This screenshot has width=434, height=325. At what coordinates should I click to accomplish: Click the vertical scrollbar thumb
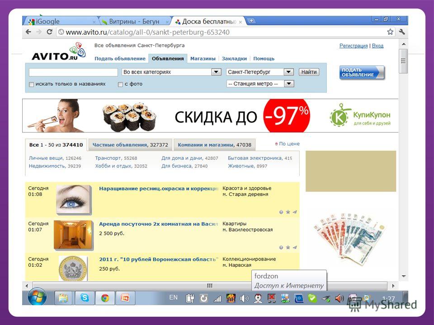pyautogui.click(x=403, y=61)
